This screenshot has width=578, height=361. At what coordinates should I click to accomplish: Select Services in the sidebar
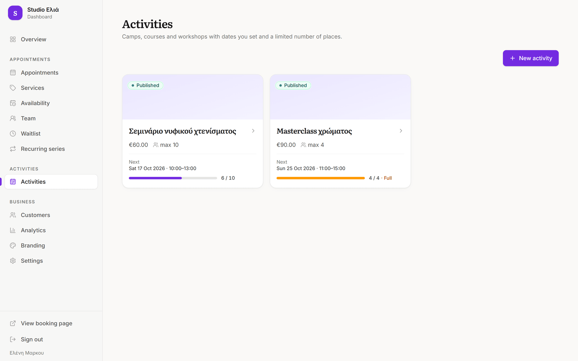click(51, 88)
